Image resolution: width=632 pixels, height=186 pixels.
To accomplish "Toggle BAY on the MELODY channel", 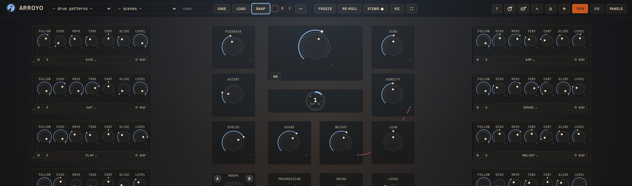I will (x=579, y=155).
